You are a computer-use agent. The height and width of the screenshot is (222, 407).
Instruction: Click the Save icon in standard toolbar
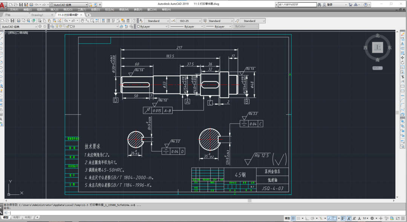[x=12, y=21]
